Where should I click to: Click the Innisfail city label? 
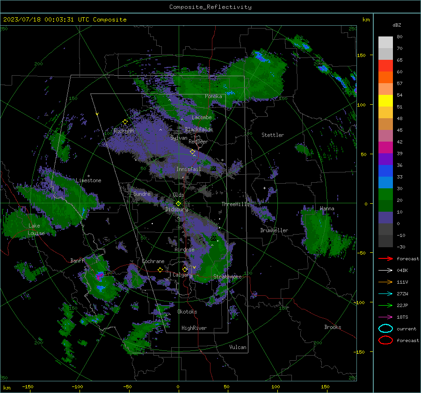point(189,169)
